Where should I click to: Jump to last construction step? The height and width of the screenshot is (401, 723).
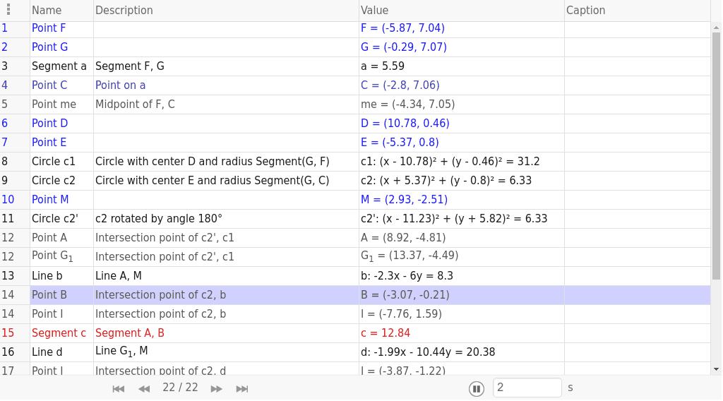pyautogui.click(x=242, y=389)
